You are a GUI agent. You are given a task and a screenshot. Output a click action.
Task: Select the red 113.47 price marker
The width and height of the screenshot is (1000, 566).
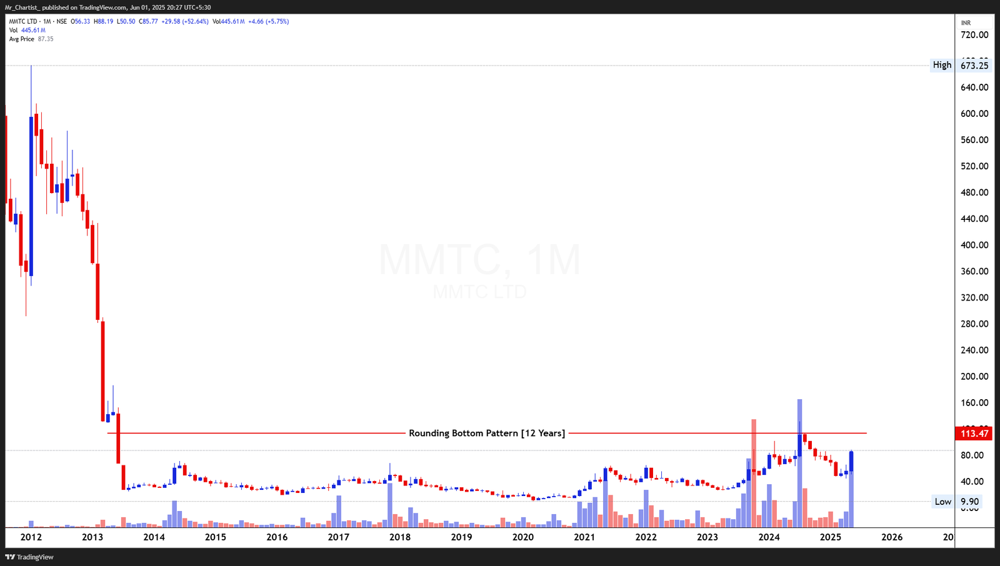973,433
